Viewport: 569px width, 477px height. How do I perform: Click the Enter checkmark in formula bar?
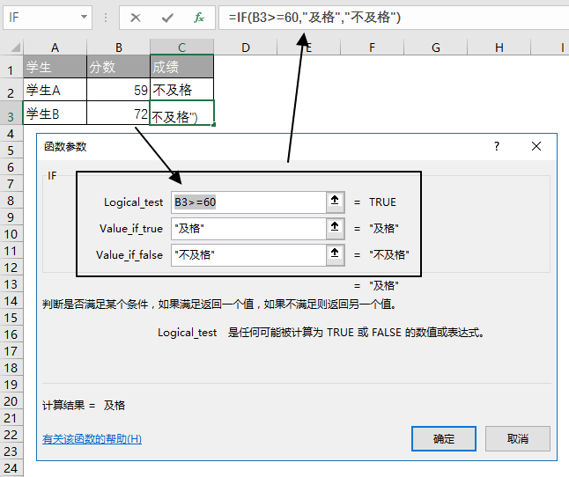pyautogui.click(x=167, y=17)
